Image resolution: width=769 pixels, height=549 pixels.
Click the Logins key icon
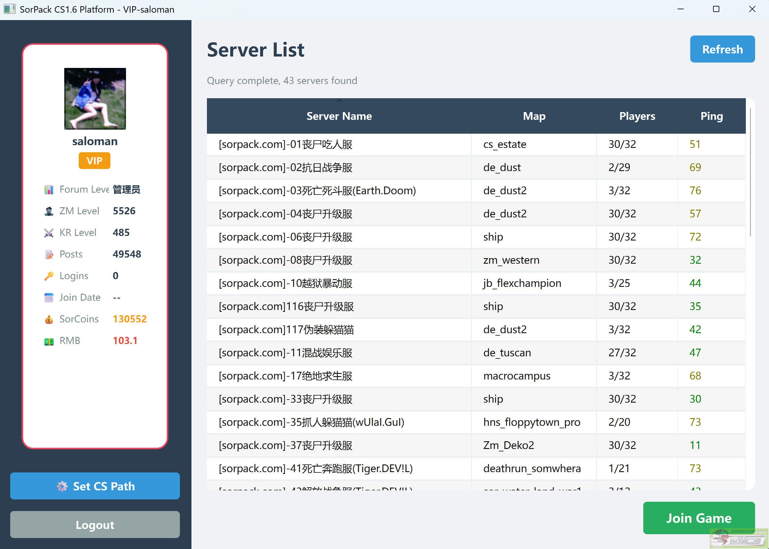click(49, 276)
